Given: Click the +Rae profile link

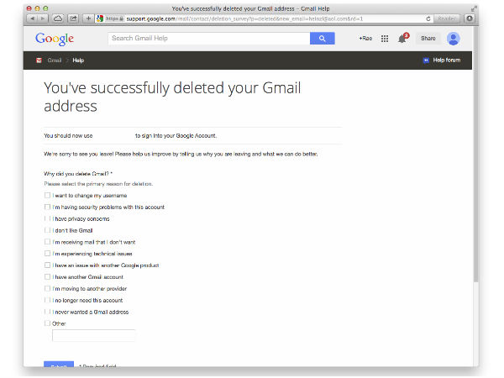Looking at the screenshot, I should (x=365, y=39).
